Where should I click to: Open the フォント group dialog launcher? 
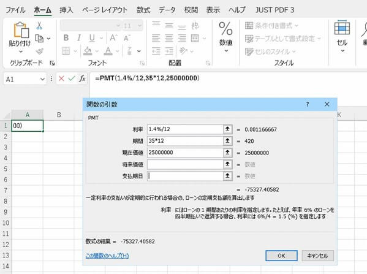pyautogui.click(x=142, y=63)
